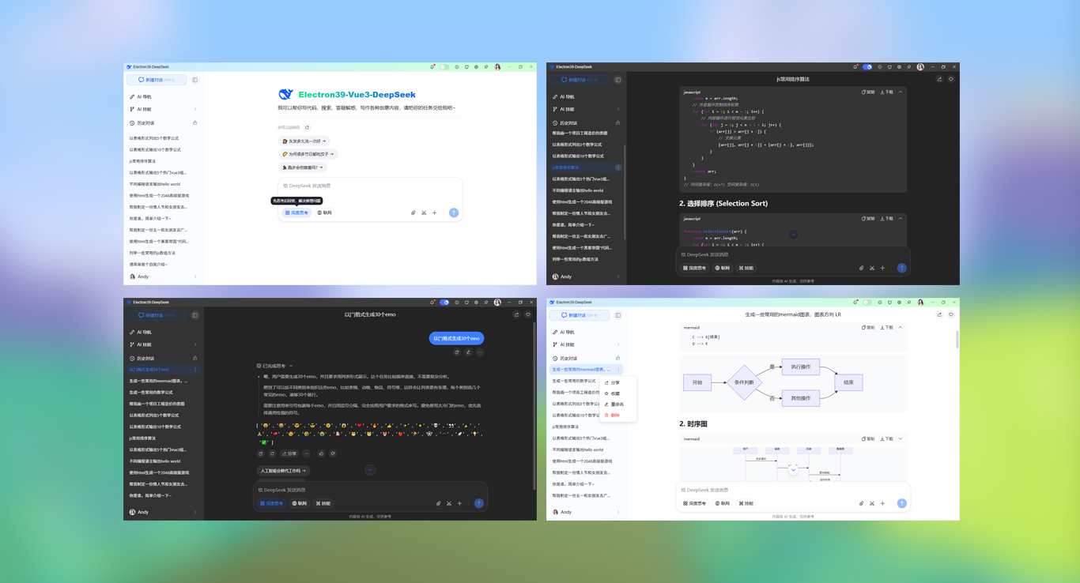Click scroll-down arrow in bottom-right window
Viewport: 1080px width, 583px height.
[793, 469]
